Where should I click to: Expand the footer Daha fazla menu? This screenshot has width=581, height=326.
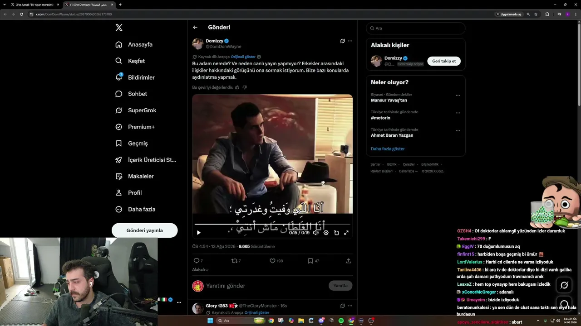pyautogui.click(x=408, y=171)
